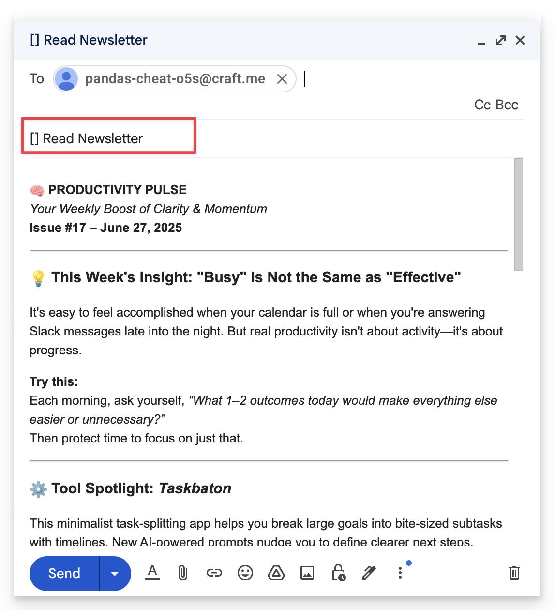
Task: Open the Send options dropdown arrow
Action: (x=115, y=573)
